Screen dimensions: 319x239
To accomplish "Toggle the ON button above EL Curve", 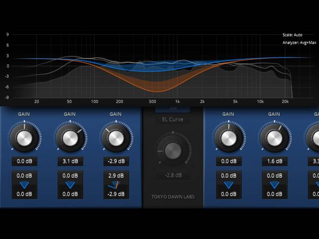I will coord(173,109).
